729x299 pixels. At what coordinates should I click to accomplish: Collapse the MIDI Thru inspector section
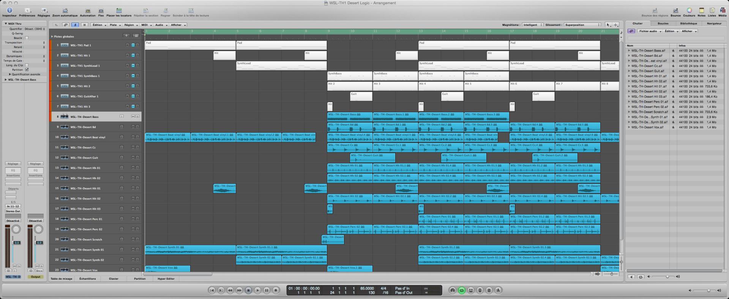coord(6,23)
